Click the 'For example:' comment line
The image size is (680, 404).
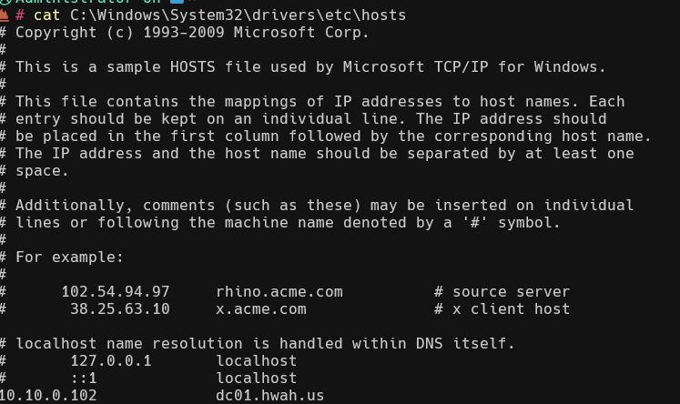click(69, 258)
